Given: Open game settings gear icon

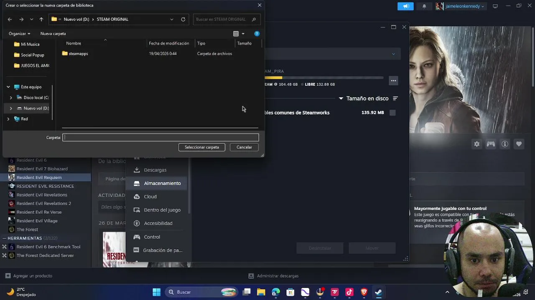Looking at the screenshot, I should (476, 144).
